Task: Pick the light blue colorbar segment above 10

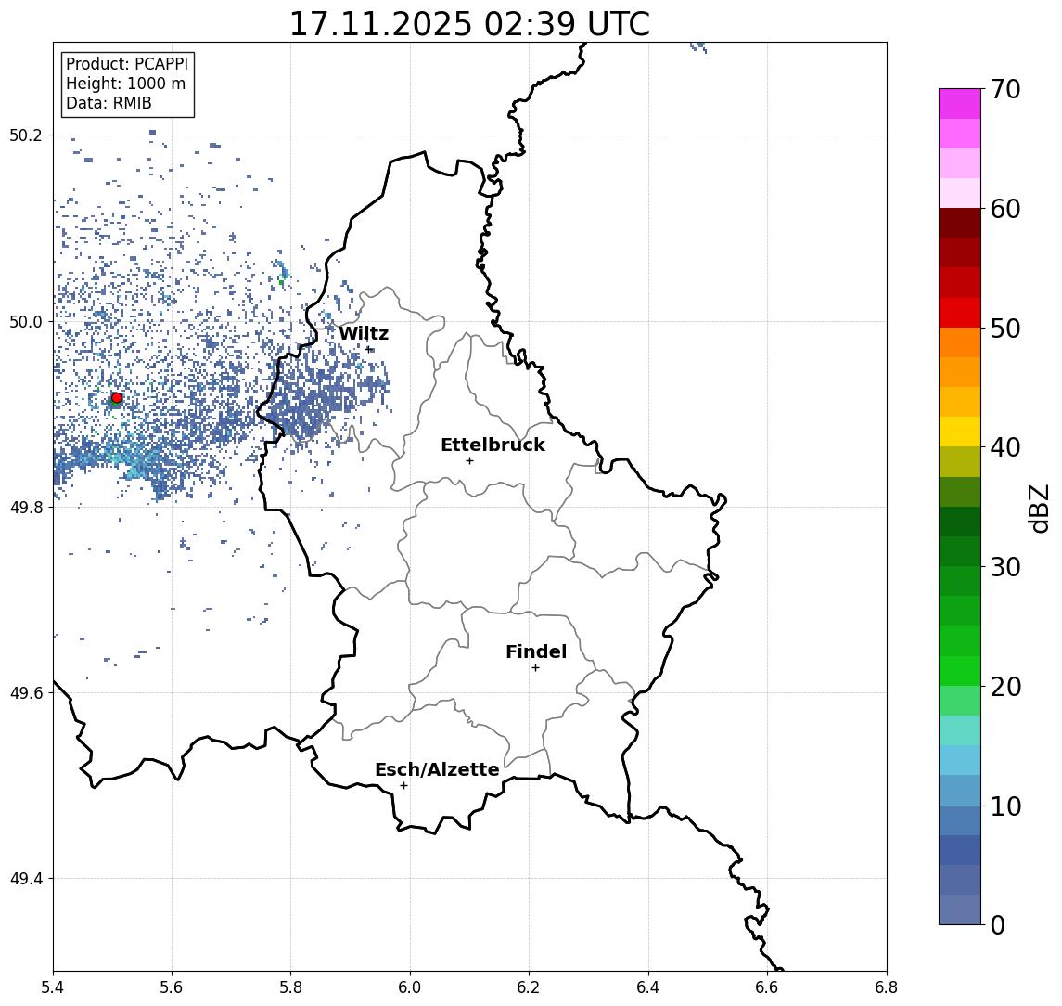Action: tap(960, 790)
